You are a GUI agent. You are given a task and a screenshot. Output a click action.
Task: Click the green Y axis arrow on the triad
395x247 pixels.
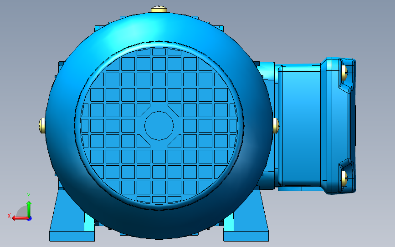[x=29, y=209]
